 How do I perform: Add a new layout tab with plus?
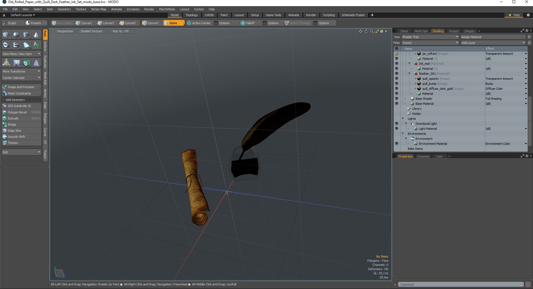click(x=372, y=15)
